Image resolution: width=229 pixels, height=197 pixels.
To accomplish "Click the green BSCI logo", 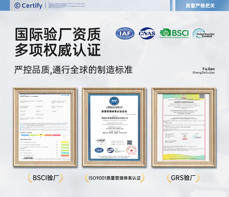I will 174,34.
